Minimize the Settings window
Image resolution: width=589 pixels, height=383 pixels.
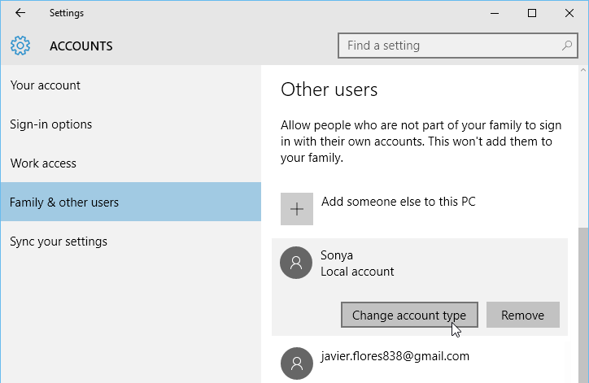495,13
